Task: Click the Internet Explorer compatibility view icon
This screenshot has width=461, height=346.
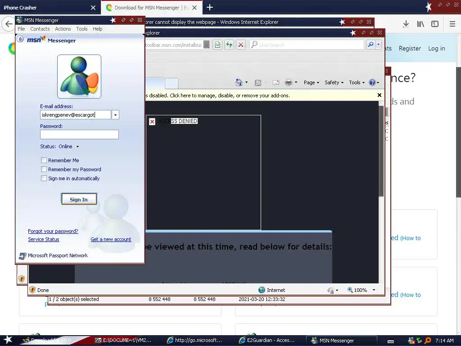Action: pyautogui.click(x=217, y=45)
